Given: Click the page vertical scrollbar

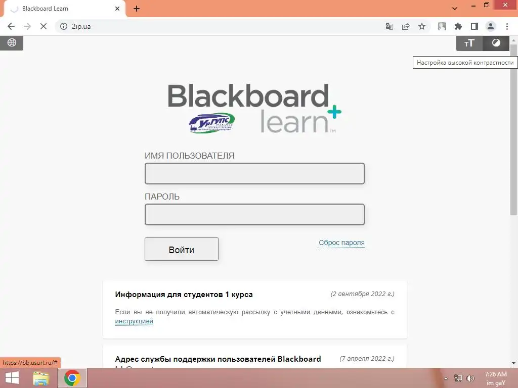Looking at the screenshot, I should pyautogui.click(x=513, y=129).
